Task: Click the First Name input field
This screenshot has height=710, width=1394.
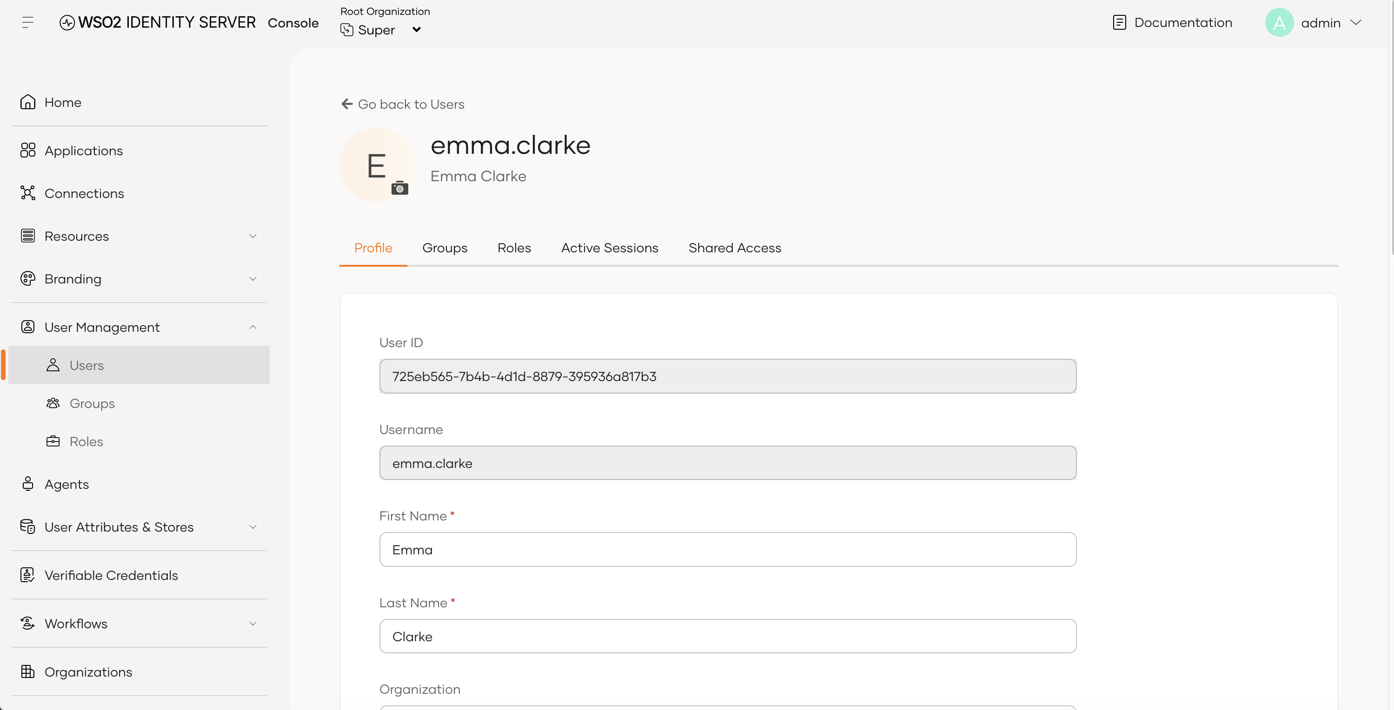Action: tap(728, 549)
